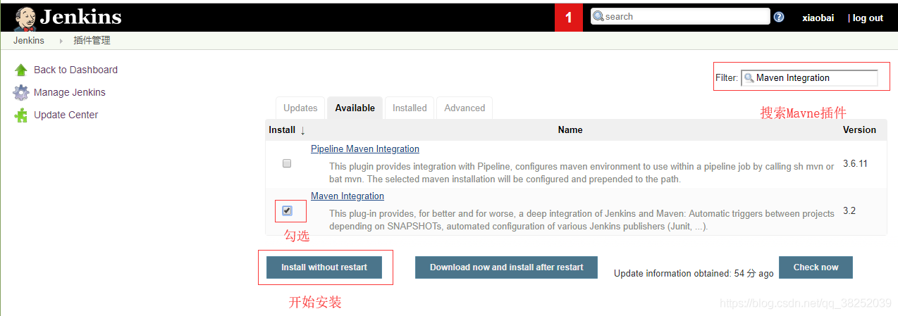The height and width of the screenshot is (316, 898).
Task: Click the breadcrumb arrow after Jenkins
Action: tap(61, 41)
